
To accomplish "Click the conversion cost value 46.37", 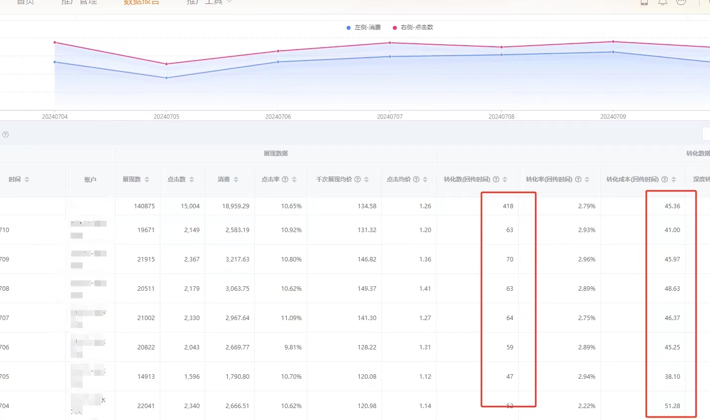I will click(x=672, y=318).
